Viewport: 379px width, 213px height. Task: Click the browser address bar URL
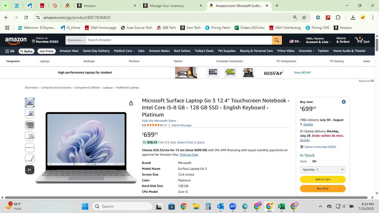[77, 17]
